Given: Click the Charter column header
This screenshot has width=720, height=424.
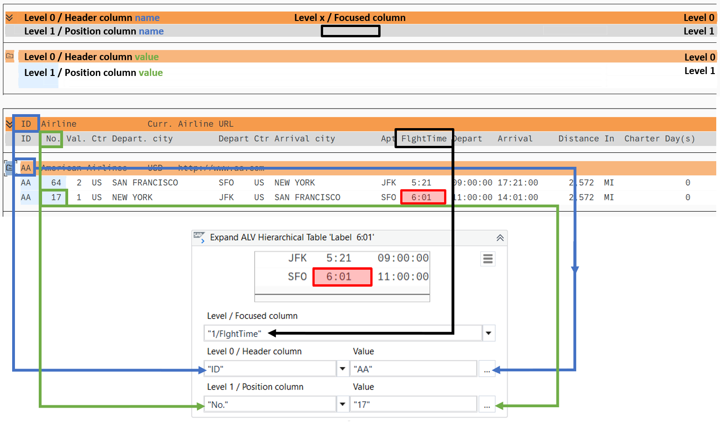Looking at the screenshot, I should tap(642, 138).
